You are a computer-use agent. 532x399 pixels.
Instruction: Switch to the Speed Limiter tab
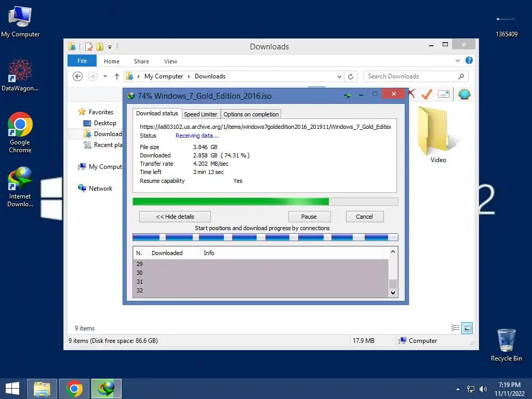pos(201,114)
